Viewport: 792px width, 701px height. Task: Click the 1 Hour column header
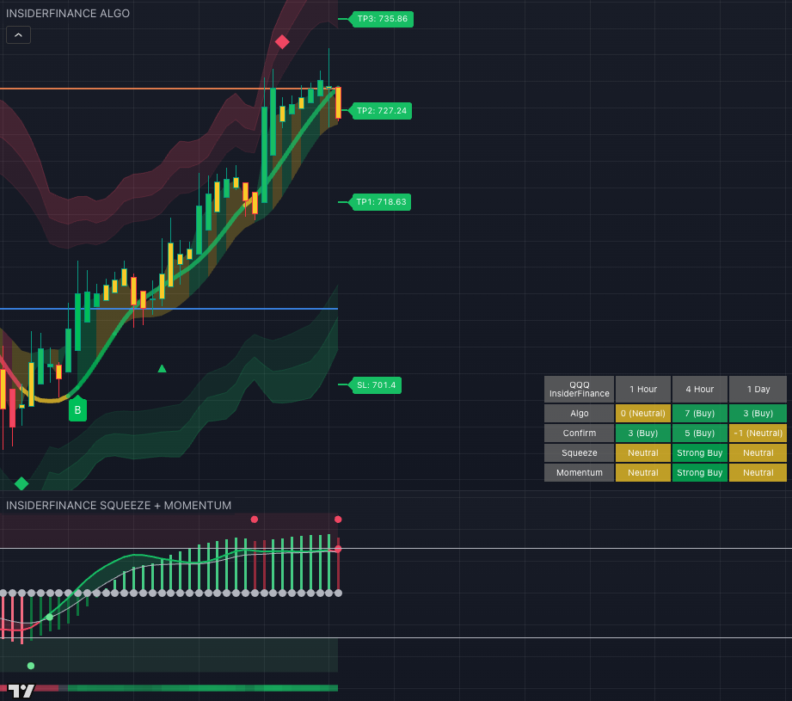coord(643,390)
